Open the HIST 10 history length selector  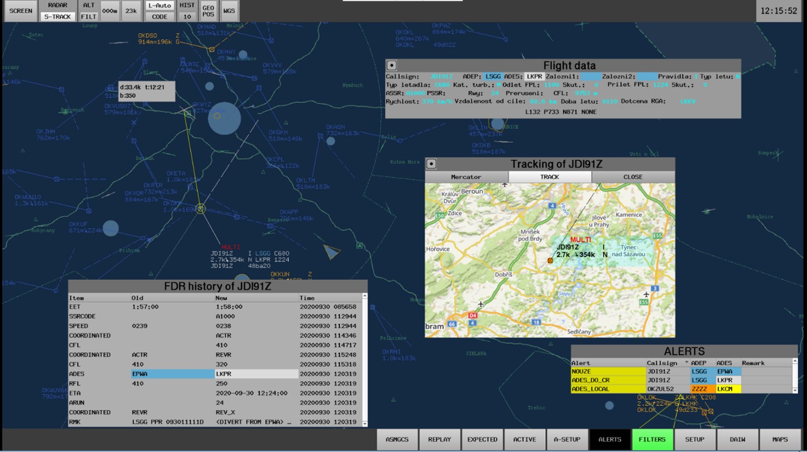(x=187, y=11)
